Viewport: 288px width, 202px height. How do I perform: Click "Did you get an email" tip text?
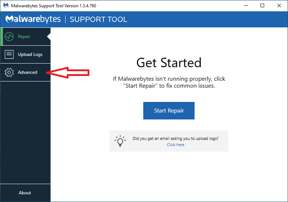(176, 138)
